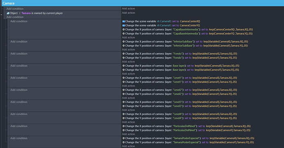This screenshot has width=284, height=148.
Task: Click the multiplayer object icon before Tamara condition
Action: [8, 13]
